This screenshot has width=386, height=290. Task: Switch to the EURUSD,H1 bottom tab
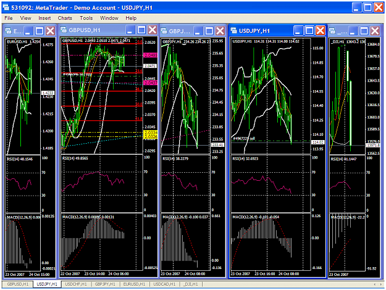click(134, 284)
